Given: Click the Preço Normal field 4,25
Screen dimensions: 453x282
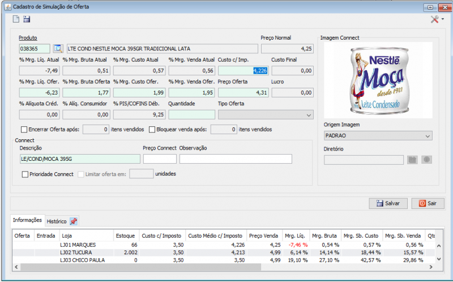Looking at the screenshot, I should (x=287, y=49).
